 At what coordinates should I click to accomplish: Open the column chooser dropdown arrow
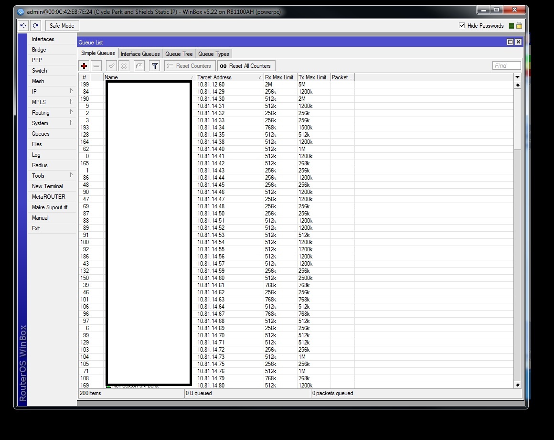pos(517,77)
